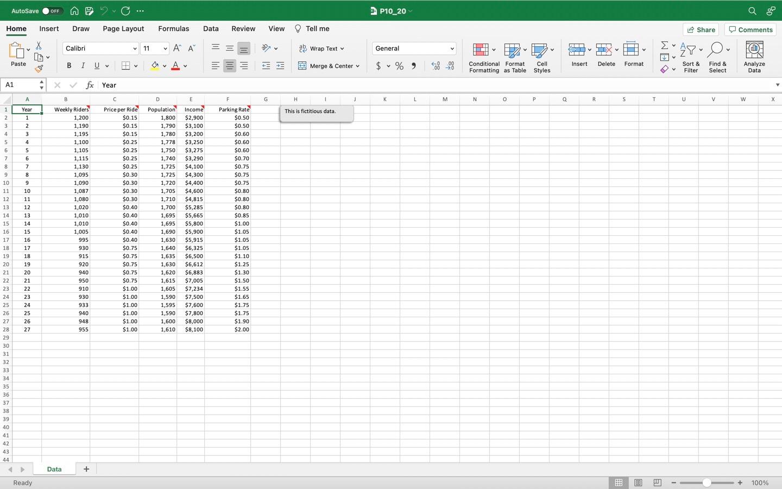Screen dimensions: 782x489
Task: Toggle Underline formatting
Action: click(x=97, y=66)
